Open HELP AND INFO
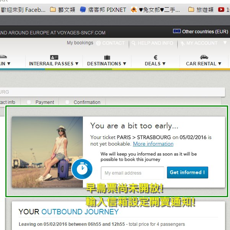 pyautogui.click(x=155, y=43)
